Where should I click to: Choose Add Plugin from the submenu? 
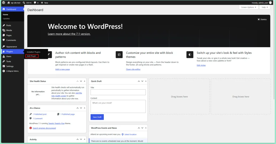(x=32, y=56)
